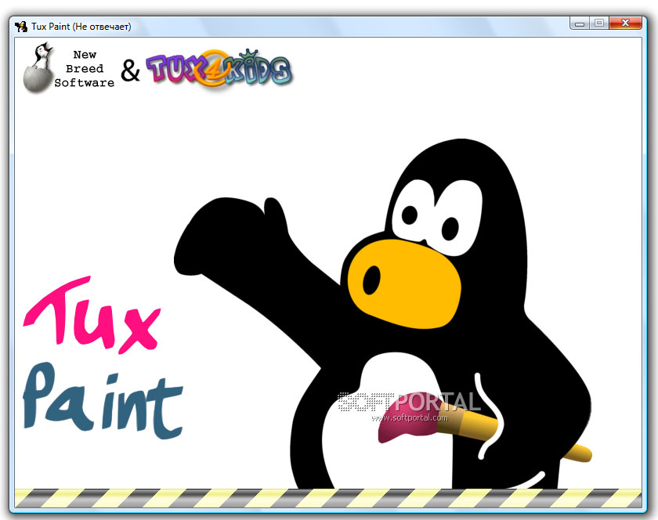
Task: Click the blue 'Paint' title text
Action: [x=103, y=401]
